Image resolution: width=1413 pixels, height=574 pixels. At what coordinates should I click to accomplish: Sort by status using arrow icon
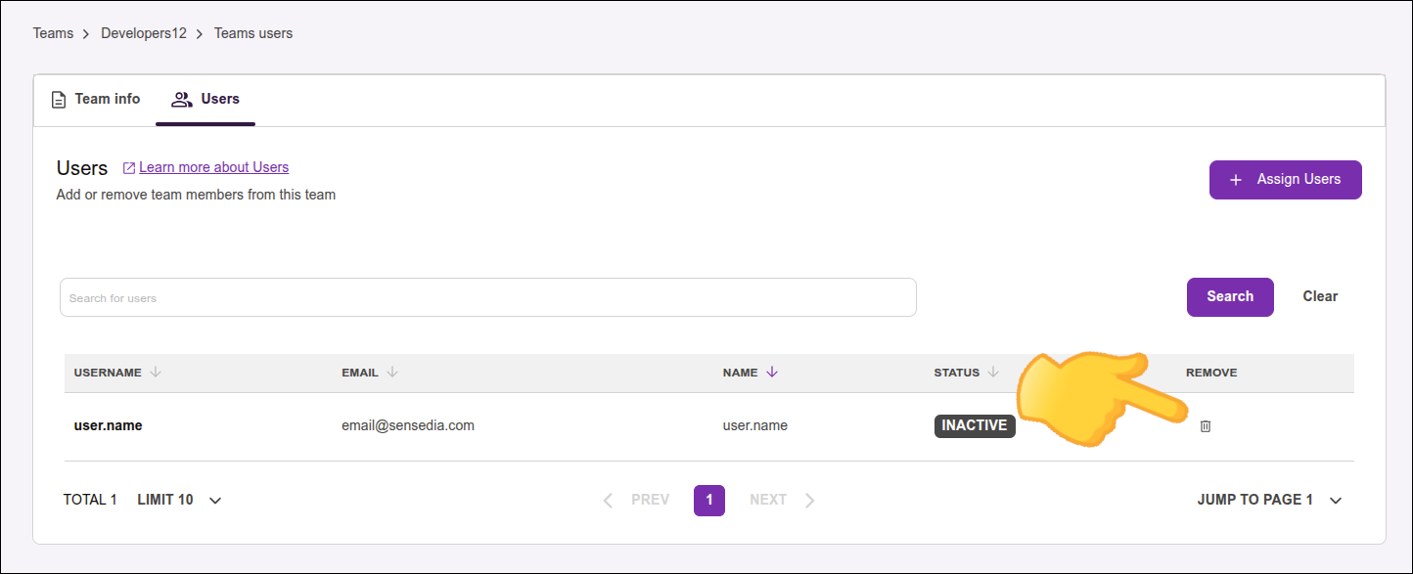coord(993,373)
